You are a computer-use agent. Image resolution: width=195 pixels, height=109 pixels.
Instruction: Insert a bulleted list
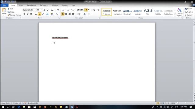(x=63, y=10)
